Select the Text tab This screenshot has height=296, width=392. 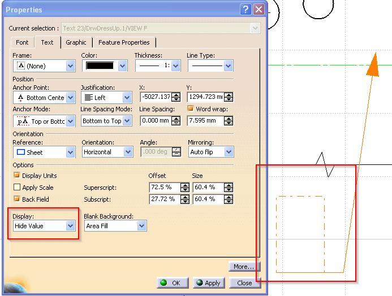pyautogui.click(x=48, y=42)
